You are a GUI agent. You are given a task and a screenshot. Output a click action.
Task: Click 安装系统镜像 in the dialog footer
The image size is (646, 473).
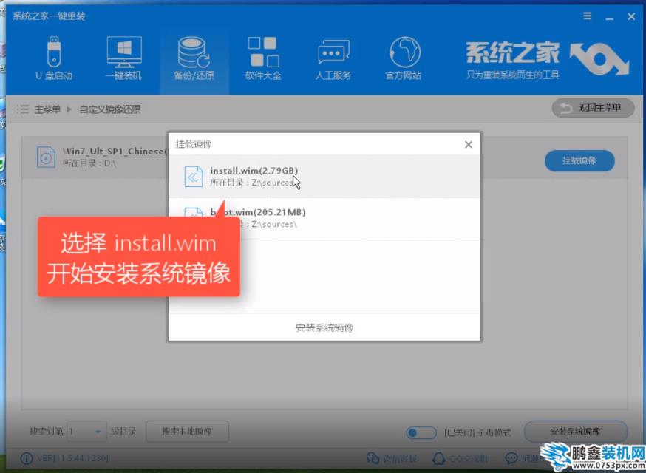pos(324,327)
